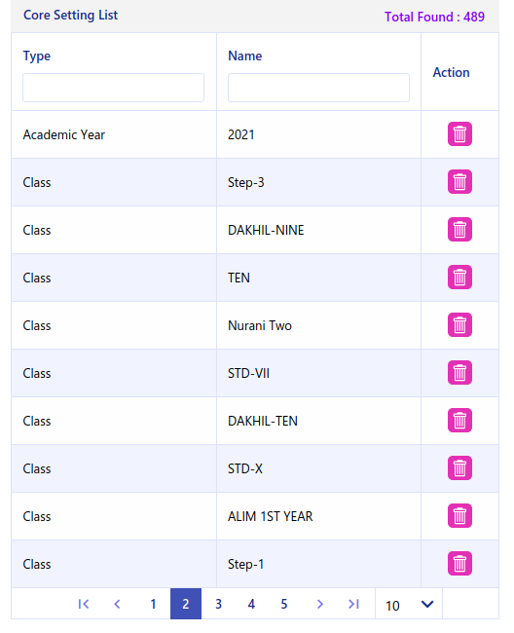The image size is (514, 633).
Task: Delete the Step-3 class row
Action: (459, 182)
